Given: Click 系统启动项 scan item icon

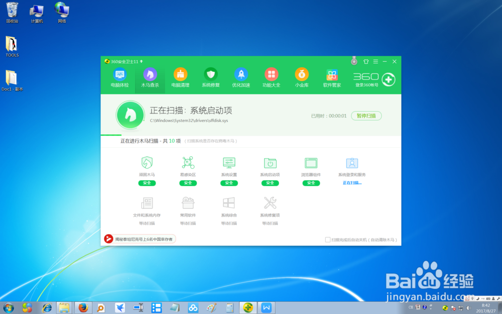Looking at the screenshot, I should point(270,163).
